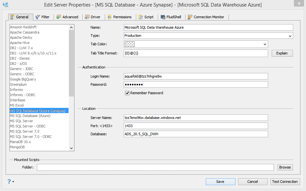Viewport: 306px width, 191px height.
Task: Select MS SQL Server in the server list
Action: click(22, 121)
